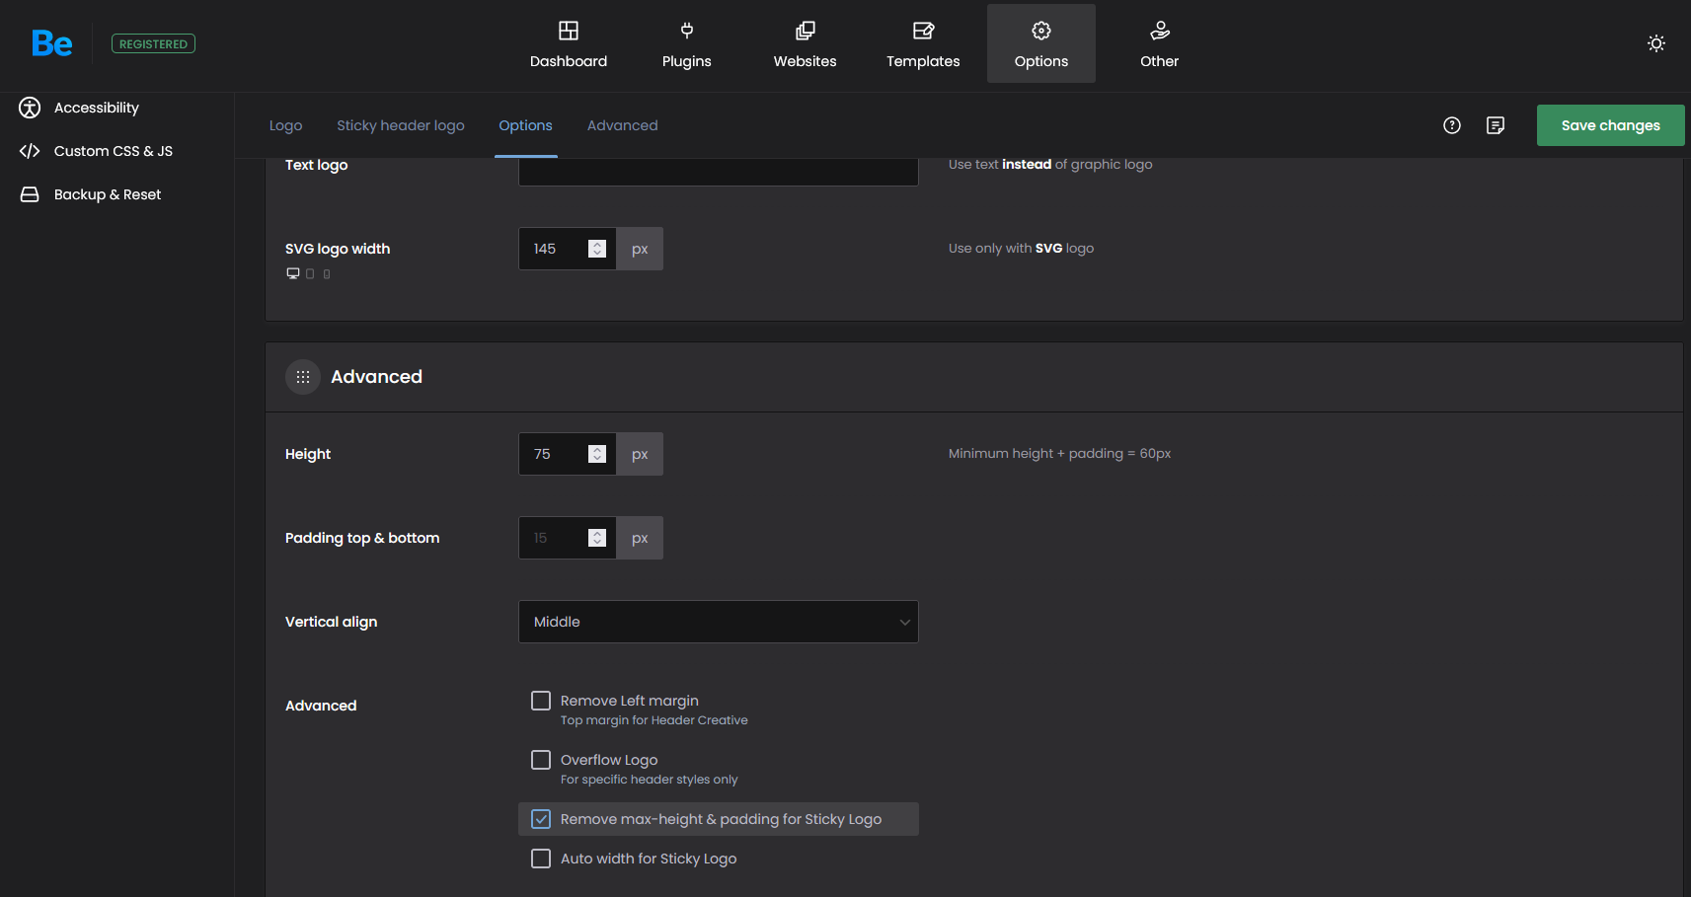Select mobile device icon under SVG logo width
1691x897 pixels.
coord(327,273)
